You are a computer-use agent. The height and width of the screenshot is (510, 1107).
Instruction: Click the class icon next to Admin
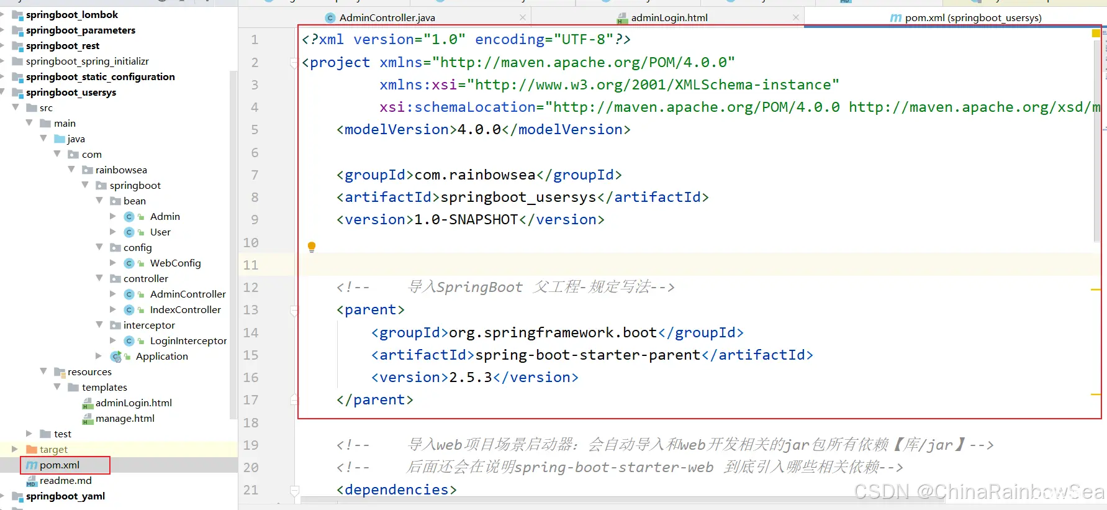(x=129, y=217)
